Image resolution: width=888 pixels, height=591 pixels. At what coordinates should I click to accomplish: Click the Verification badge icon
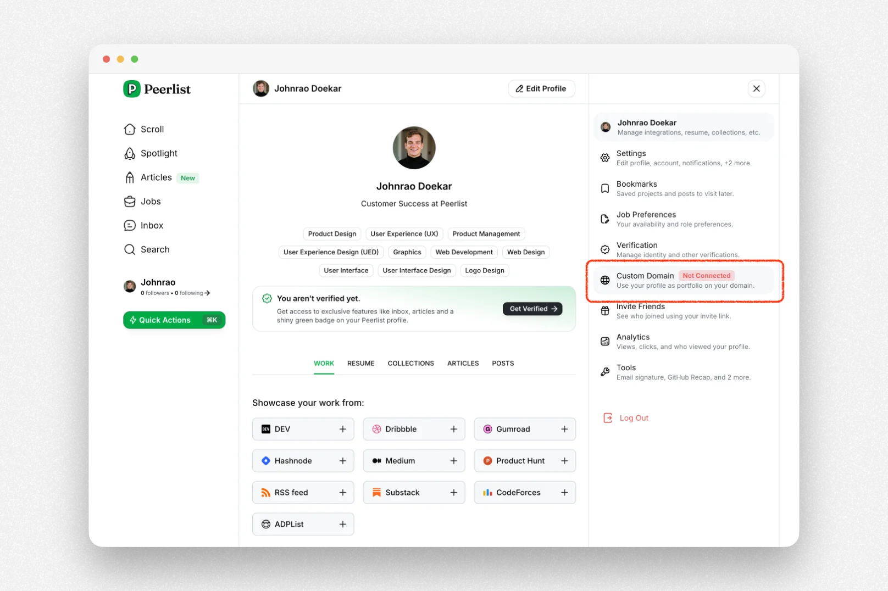click(605, 249)
